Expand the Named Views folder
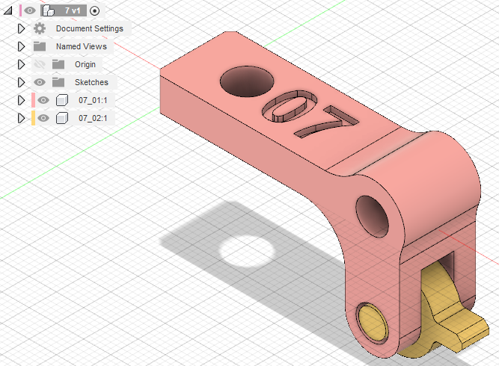 click(x=22, y=46)
